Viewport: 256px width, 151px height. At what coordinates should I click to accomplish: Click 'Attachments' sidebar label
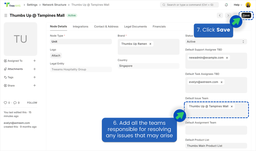coord(15,69)
